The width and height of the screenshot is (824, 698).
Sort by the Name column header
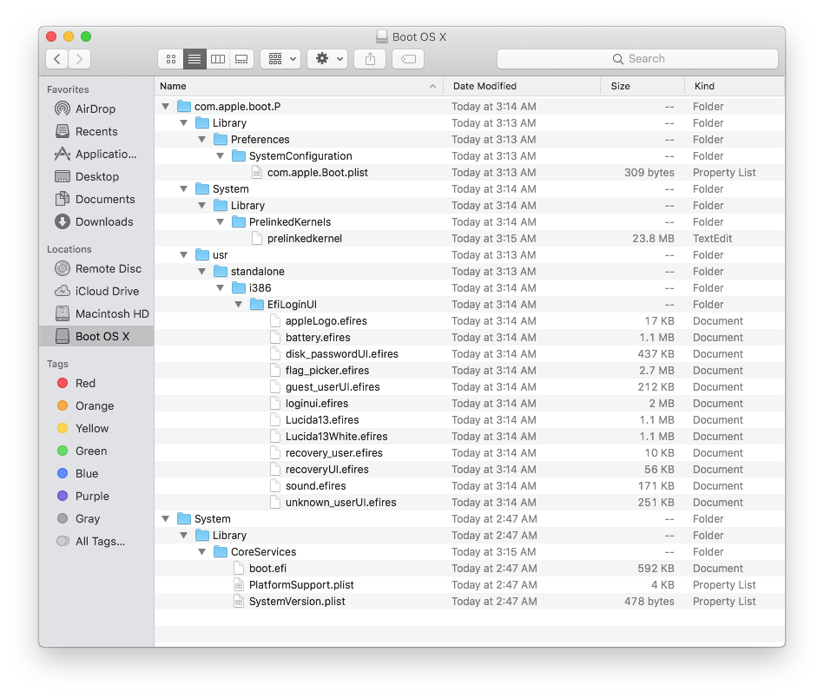click(x=299, y=86)
